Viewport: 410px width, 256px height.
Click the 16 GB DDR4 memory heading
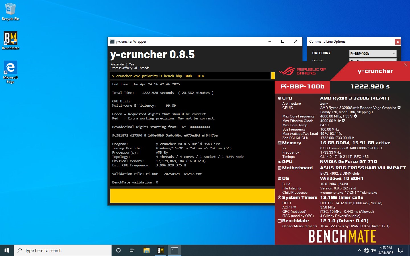(x=355, y=143)
